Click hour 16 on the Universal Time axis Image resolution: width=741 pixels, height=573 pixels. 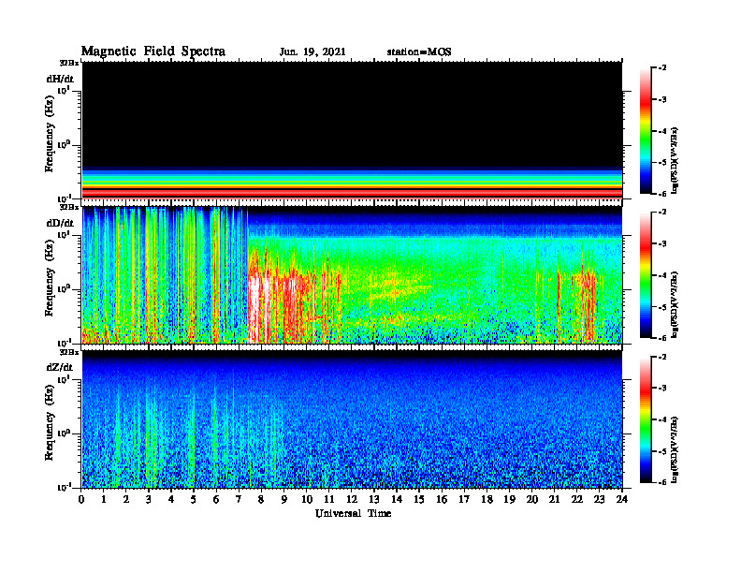(x=442, y=499)
